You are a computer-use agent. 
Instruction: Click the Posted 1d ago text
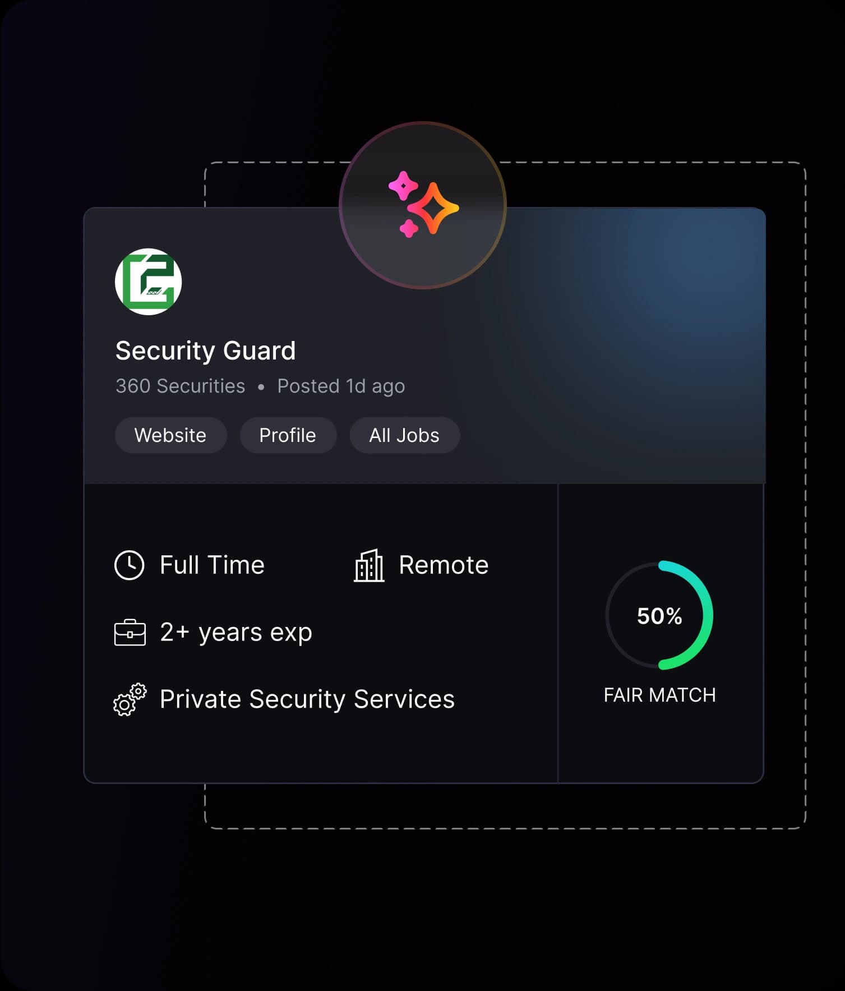341,386
